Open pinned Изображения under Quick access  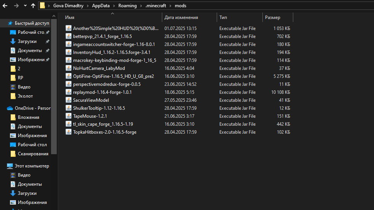click(x=31, y=60)
